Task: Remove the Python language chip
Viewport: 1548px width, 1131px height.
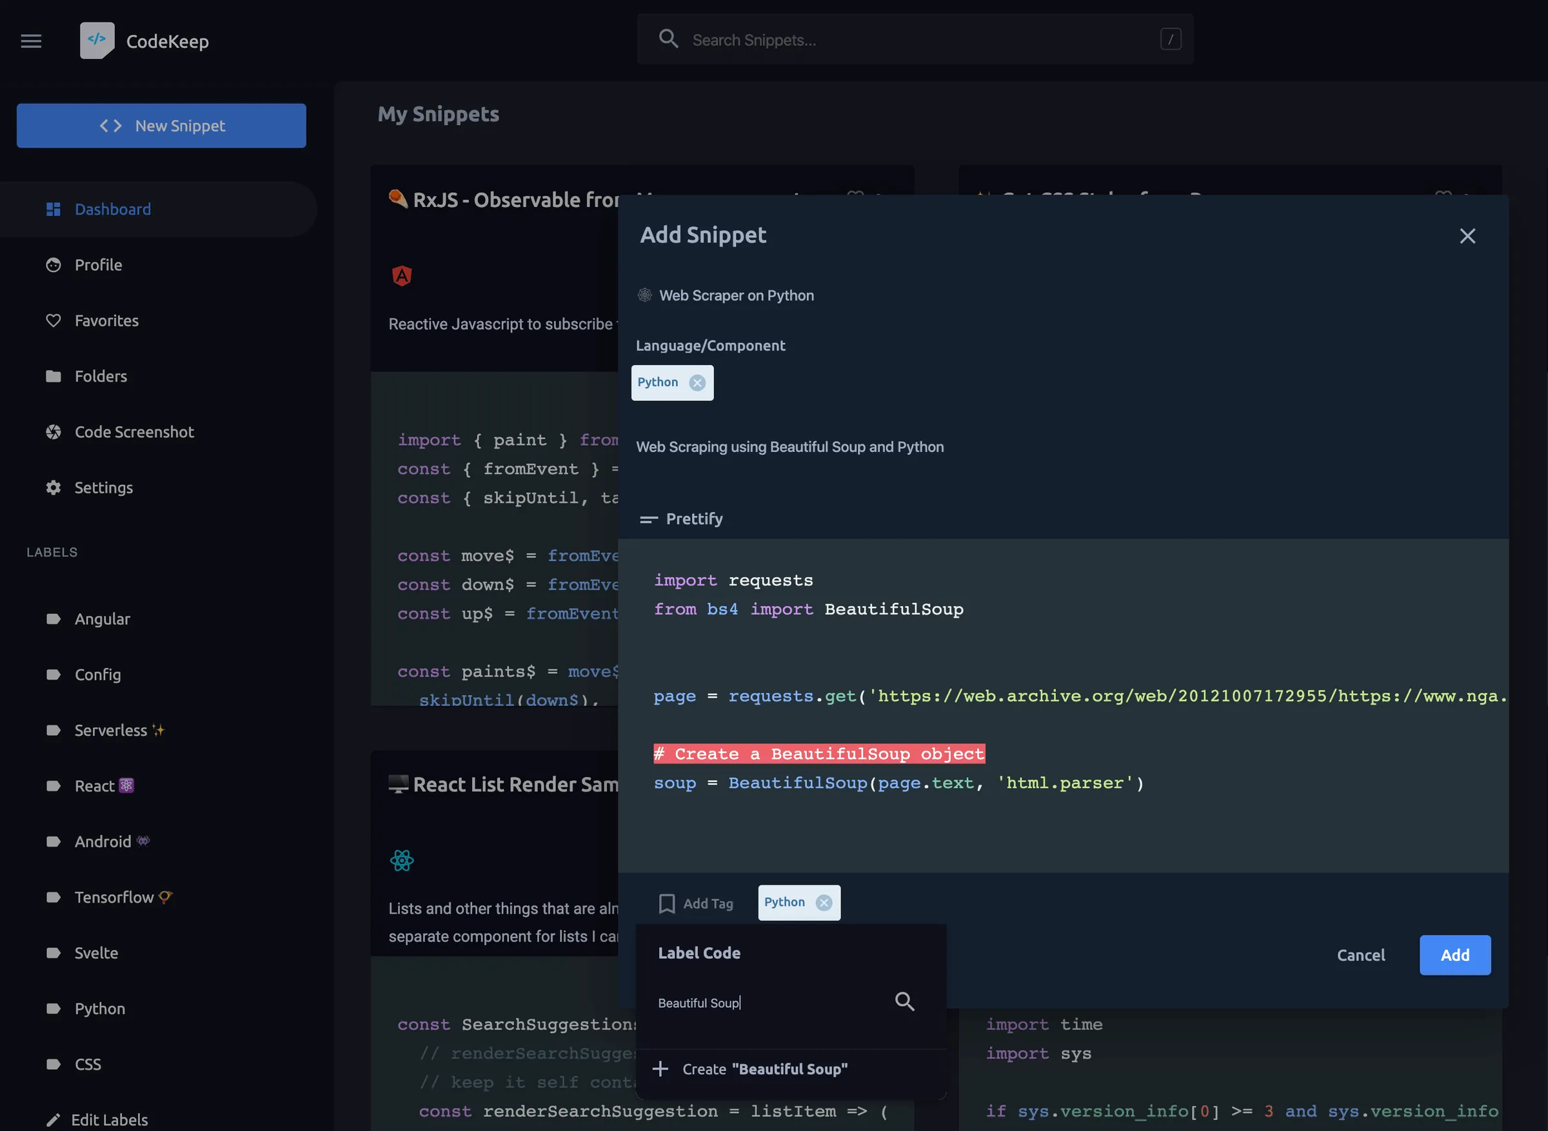Action: [x=698, y=383]
